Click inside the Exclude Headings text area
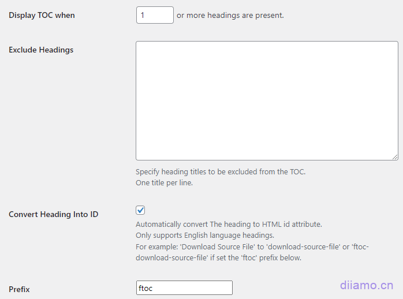 [x=267, y=100]
